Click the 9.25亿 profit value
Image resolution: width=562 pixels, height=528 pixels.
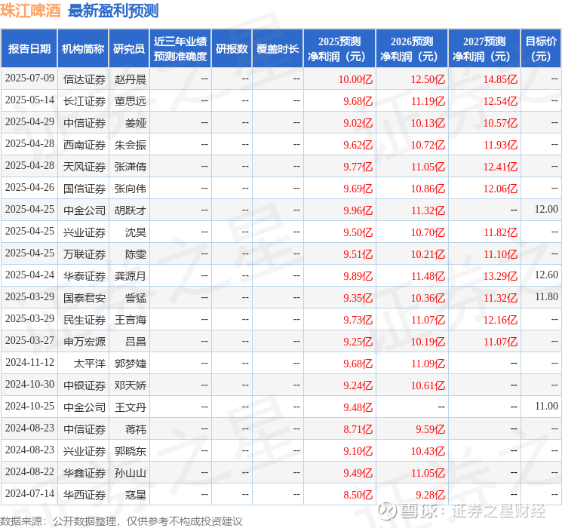pos(358,342)
